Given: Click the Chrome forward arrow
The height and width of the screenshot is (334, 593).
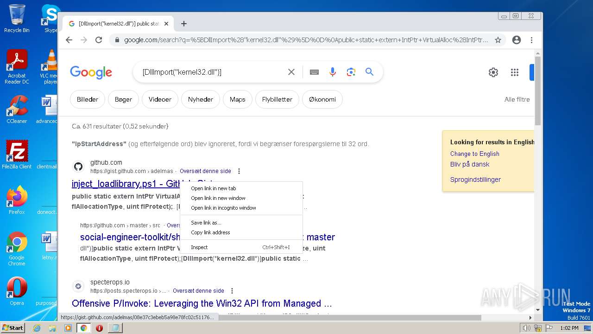Looking at the screenshot, I should [84, 40].
